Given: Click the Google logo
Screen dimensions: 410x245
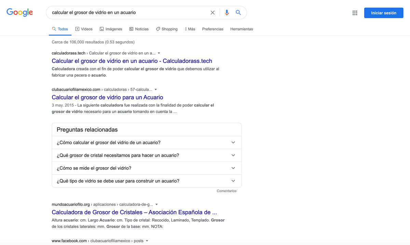Looking at the screenshot, I should pos(20,12).
